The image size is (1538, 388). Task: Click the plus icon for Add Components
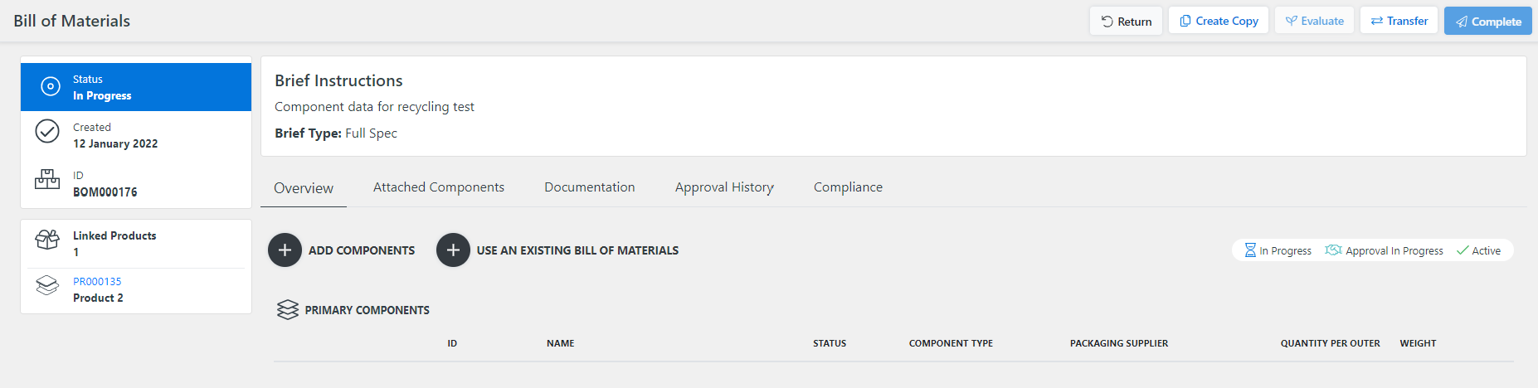click(285, 250)
